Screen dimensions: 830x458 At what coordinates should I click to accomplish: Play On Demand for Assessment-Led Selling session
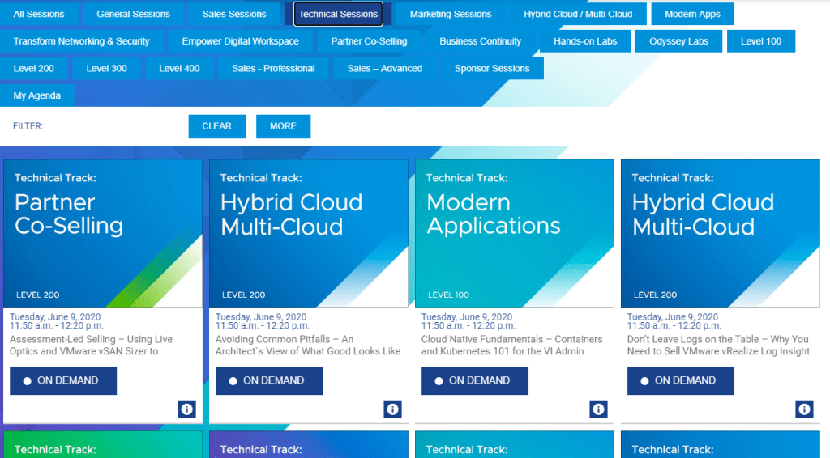click(x=63, y=380)
